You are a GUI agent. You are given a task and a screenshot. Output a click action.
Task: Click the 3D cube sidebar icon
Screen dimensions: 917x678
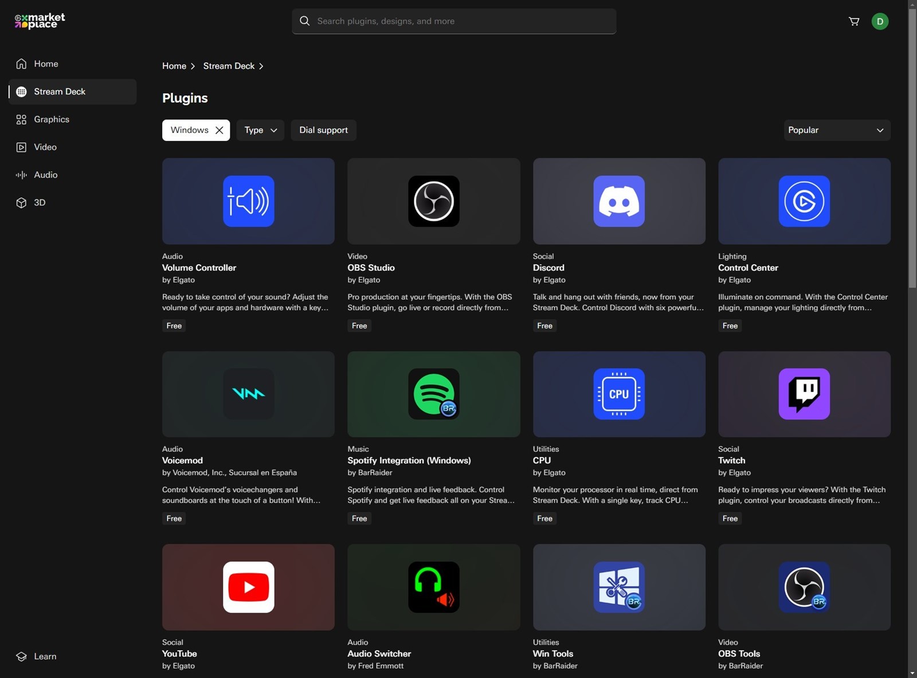coord(21,203)
